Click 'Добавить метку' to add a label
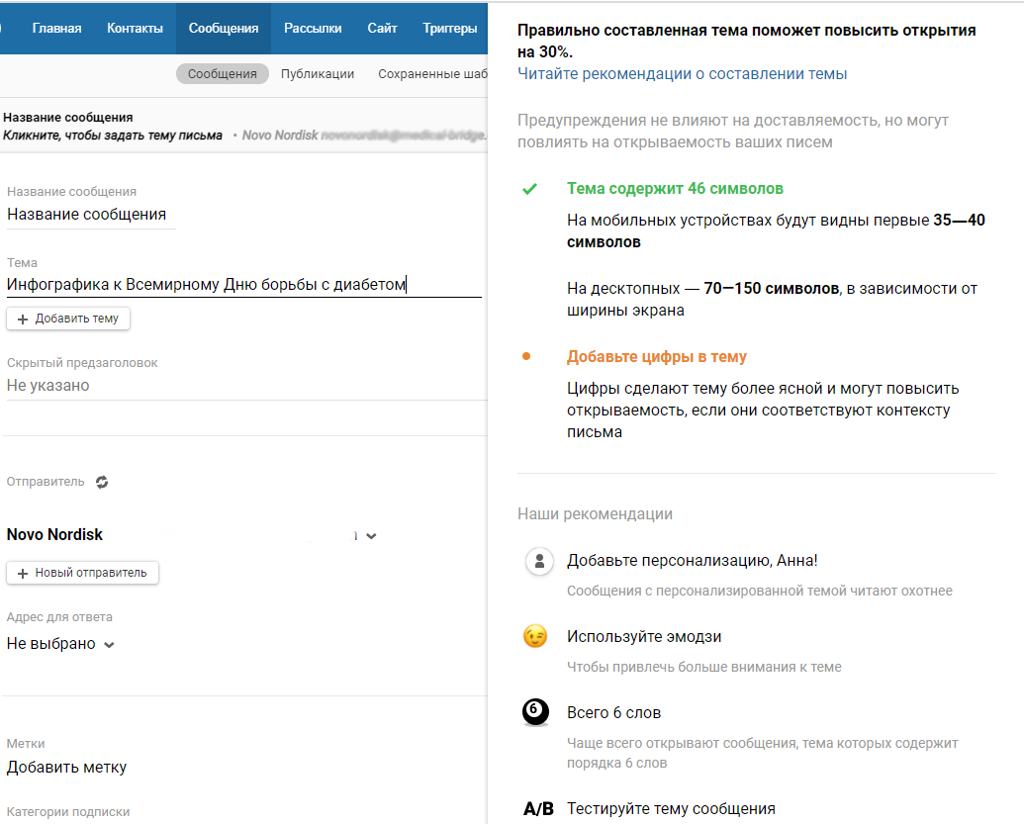 [66, 767]
